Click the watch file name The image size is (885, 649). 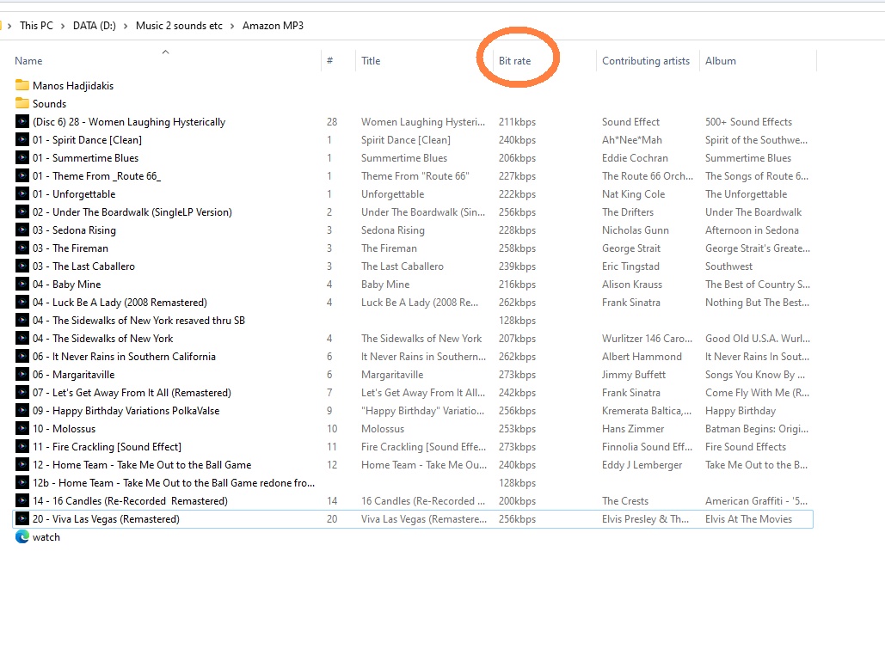pos(46,537)
